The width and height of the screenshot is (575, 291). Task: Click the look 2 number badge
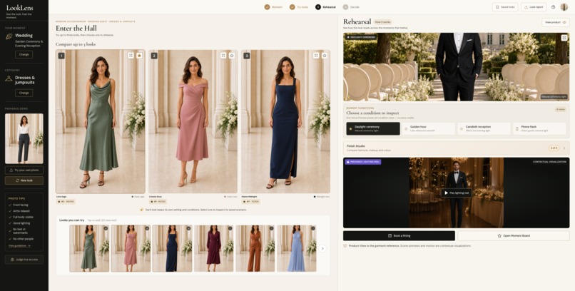154,56
